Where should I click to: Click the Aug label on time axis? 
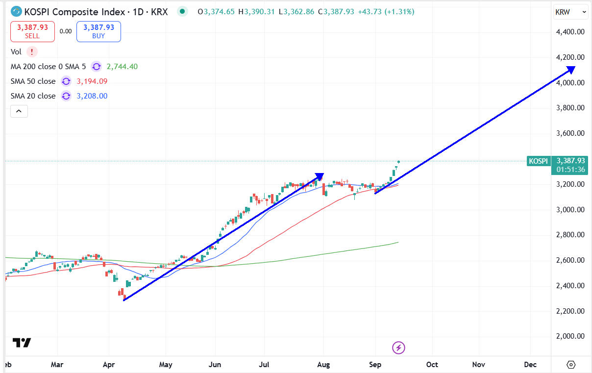tap(323, 365)
